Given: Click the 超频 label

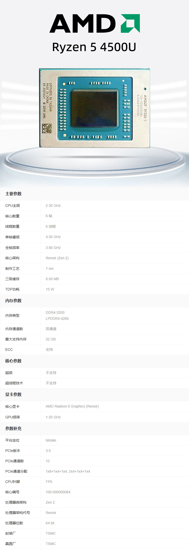Looking at the screenshot, I should pyautogui.click(x=9, y=373).
